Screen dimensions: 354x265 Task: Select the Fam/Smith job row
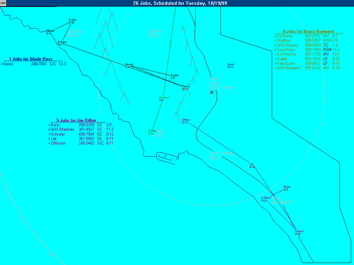tap(304, 63)
